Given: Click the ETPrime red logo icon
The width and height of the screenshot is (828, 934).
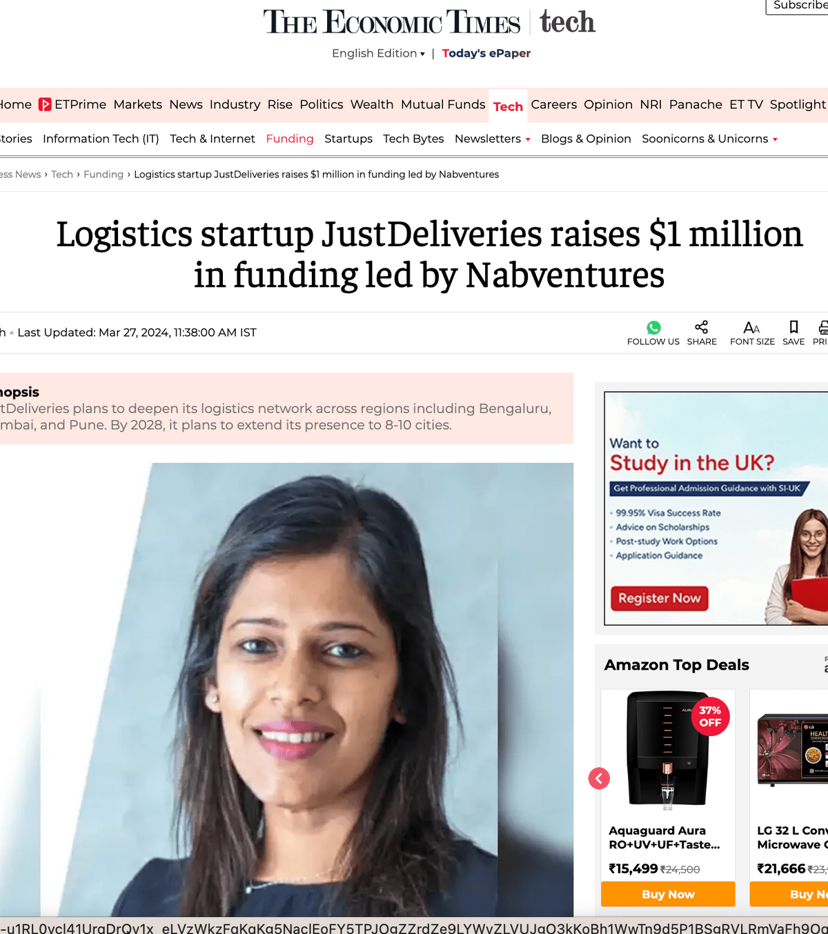Looking at the screenshot, I should pyautogui.click(x=45, y=105).
